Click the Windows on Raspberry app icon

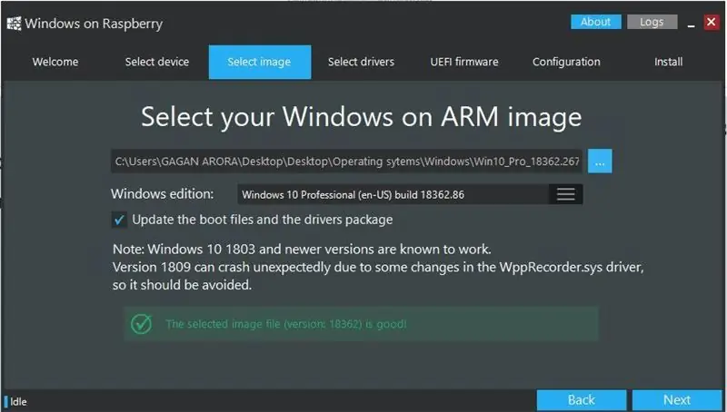click(14, 24)
